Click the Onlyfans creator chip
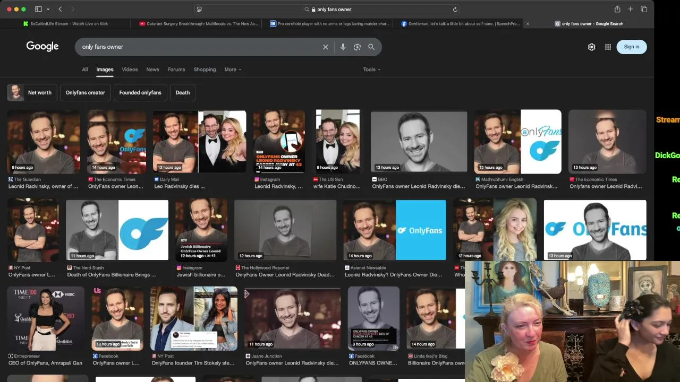Screen dimensions: 680x382 coord(86,92)
